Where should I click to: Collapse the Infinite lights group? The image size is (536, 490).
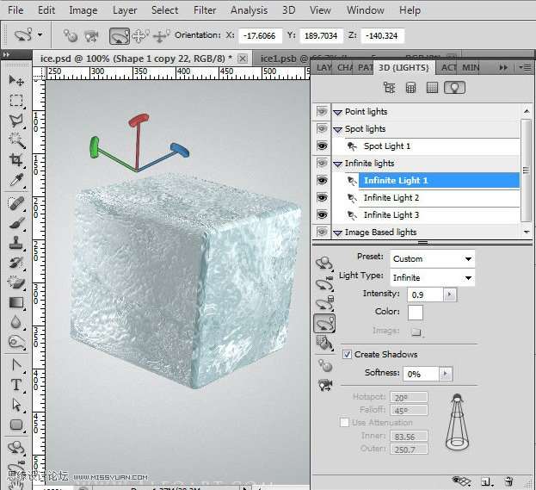click(x=338, y=164)
